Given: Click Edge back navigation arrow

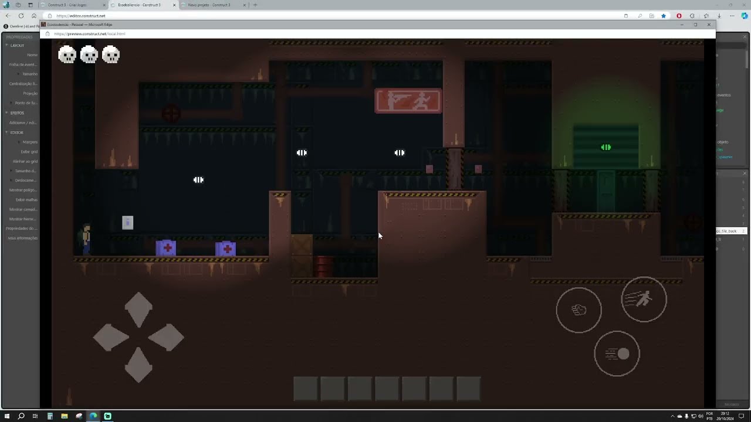Looking at the screenshot, I should (x=8, y=16).
